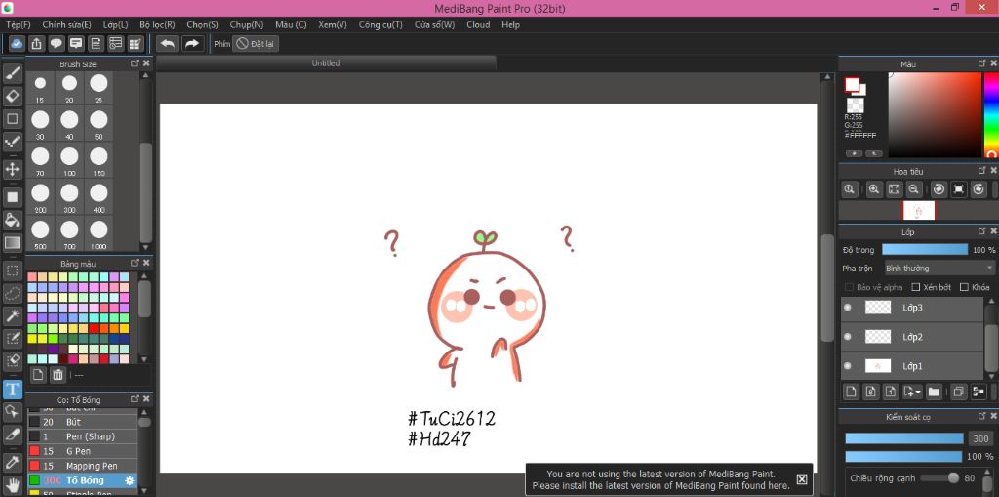Open the Chỉnh sửa(E) menu

pyautogui.click(x=67, y=24)
